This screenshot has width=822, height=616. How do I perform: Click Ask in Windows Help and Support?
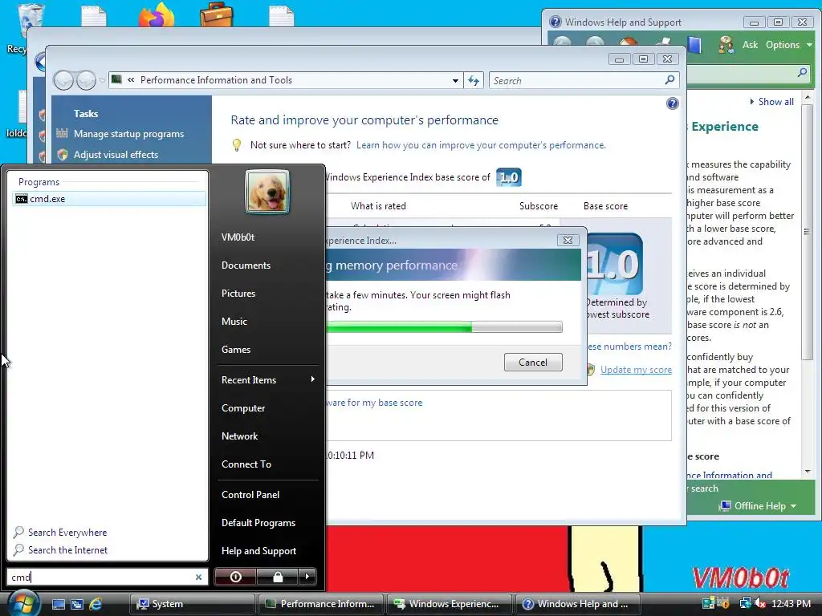point(750,45)
